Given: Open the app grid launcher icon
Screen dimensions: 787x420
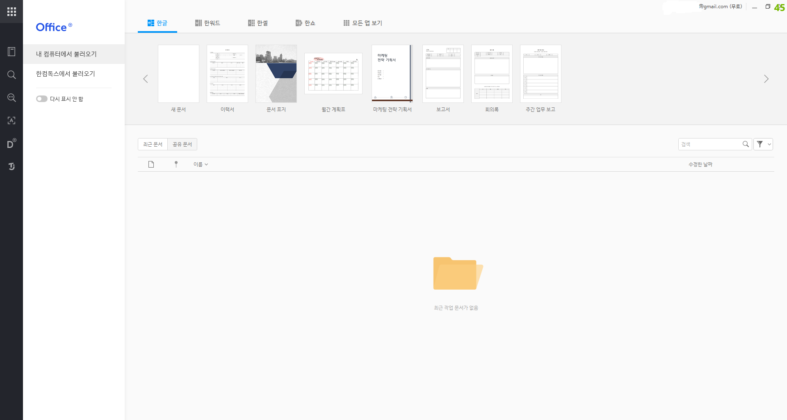Looking at the screenshot, I should click(11, 11).
